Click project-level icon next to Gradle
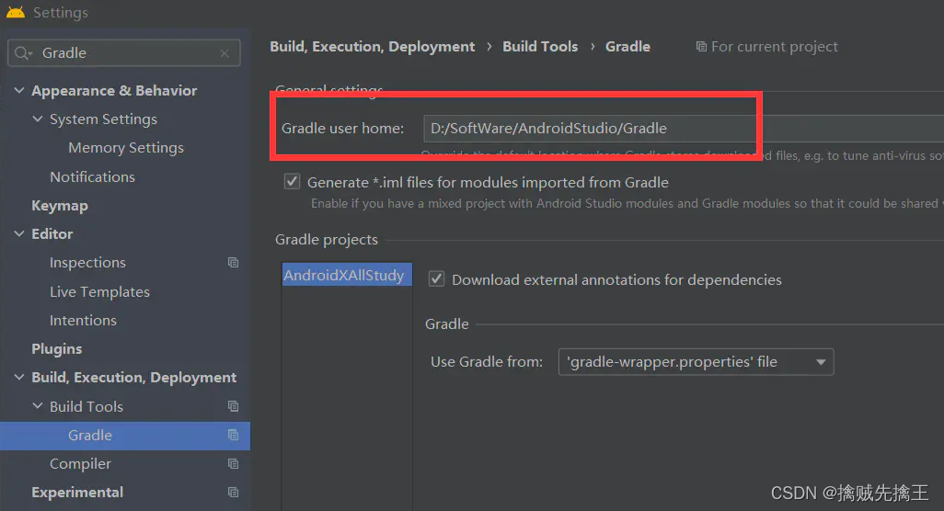 coord(233,436)
